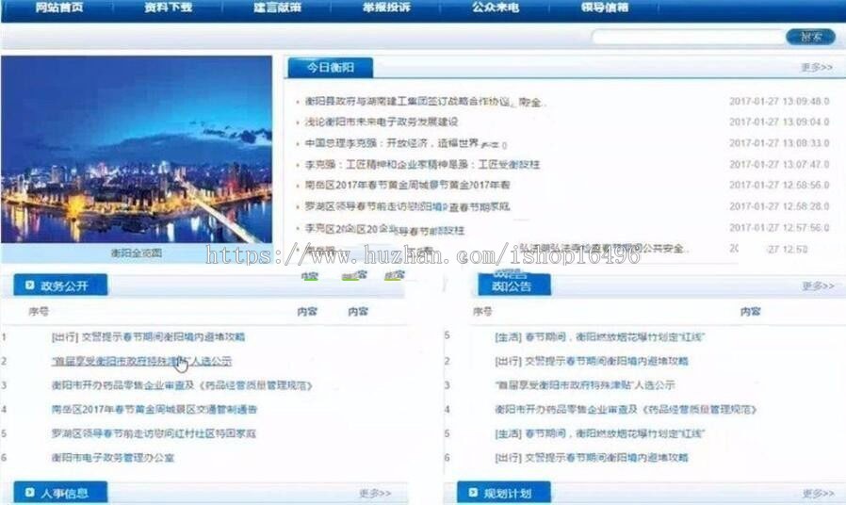The height and width of the screenshot is (505, 846).
Task: Click timestamp 2017-01-27 12:57:56.0
Action: [x=779, y=228]
